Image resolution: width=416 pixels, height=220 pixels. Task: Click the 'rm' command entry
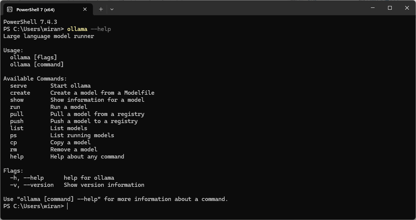pyautogui.click(x=13, y=150)
